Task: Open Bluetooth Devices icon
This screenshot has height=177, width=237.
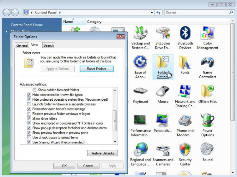Action: click(185, 38)
